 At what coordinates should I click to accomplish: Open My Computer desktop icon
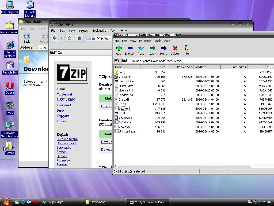[x=10, y=7]
